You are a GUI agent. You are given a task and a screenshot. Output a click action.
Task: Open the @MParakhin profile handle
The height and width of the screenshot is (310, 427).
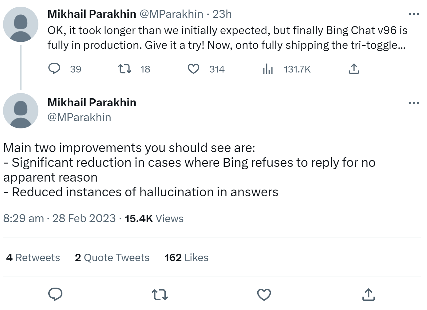click(x=80, y=117)
